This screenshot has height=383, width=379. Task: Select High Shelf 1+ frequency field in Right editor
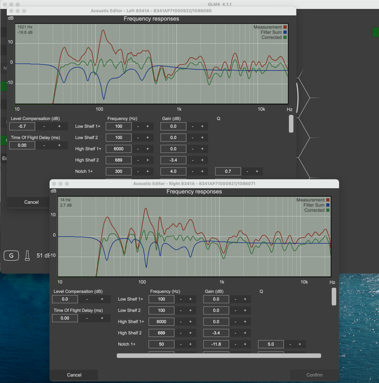161,322
